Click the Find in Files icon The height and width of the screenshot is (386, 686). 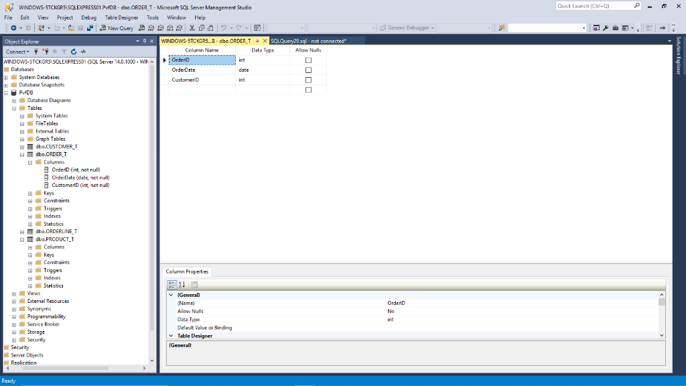tap(501, 28)
